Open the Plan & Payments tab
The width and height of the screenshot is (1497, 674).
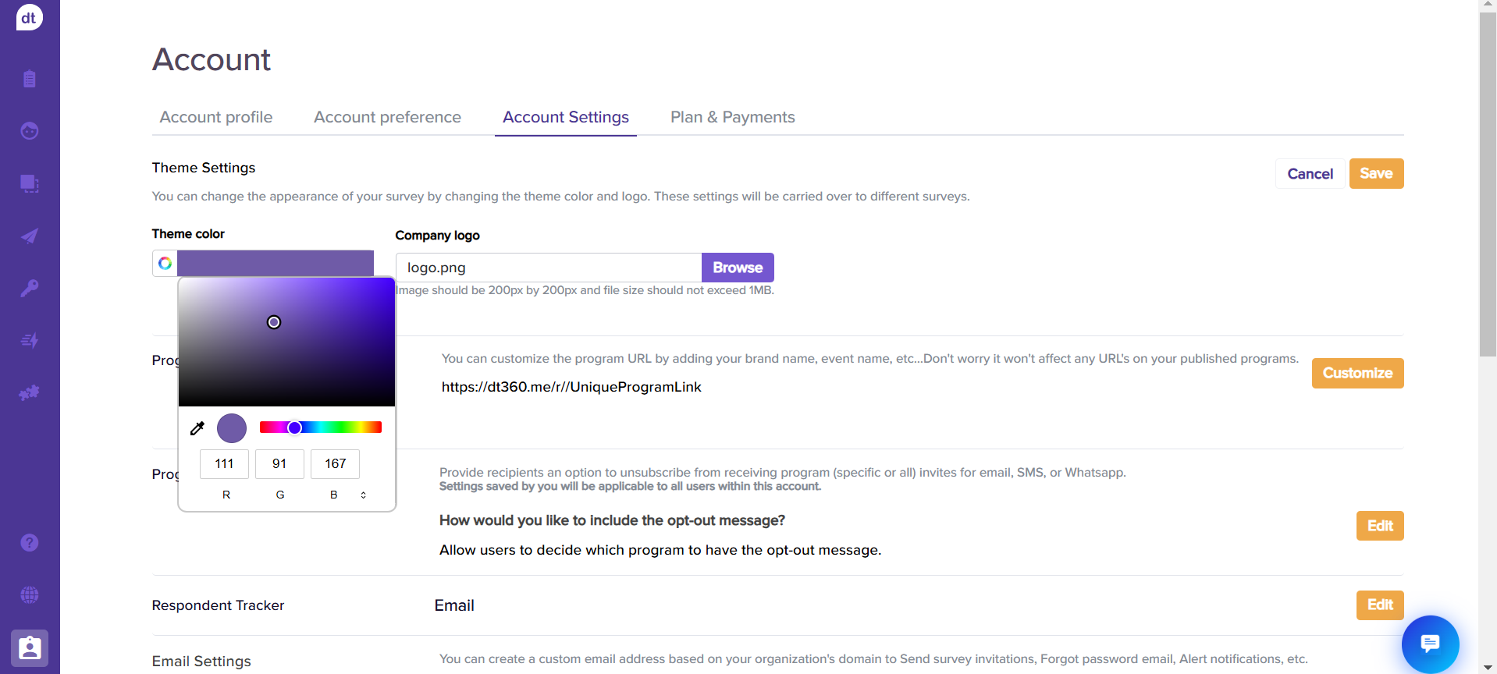click(732, 117)
